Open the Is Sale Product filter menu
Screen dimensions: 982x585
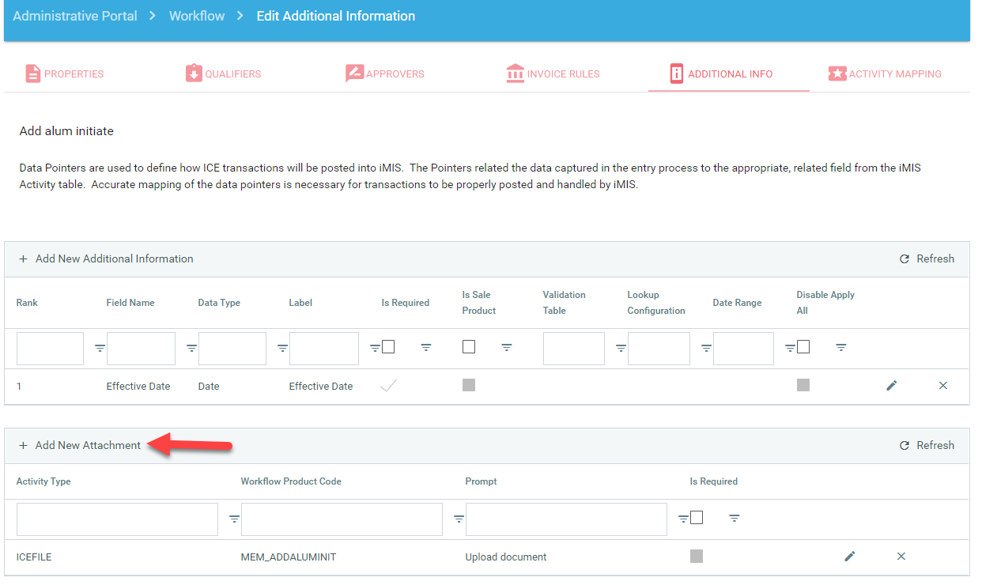[x=507, y=347]
